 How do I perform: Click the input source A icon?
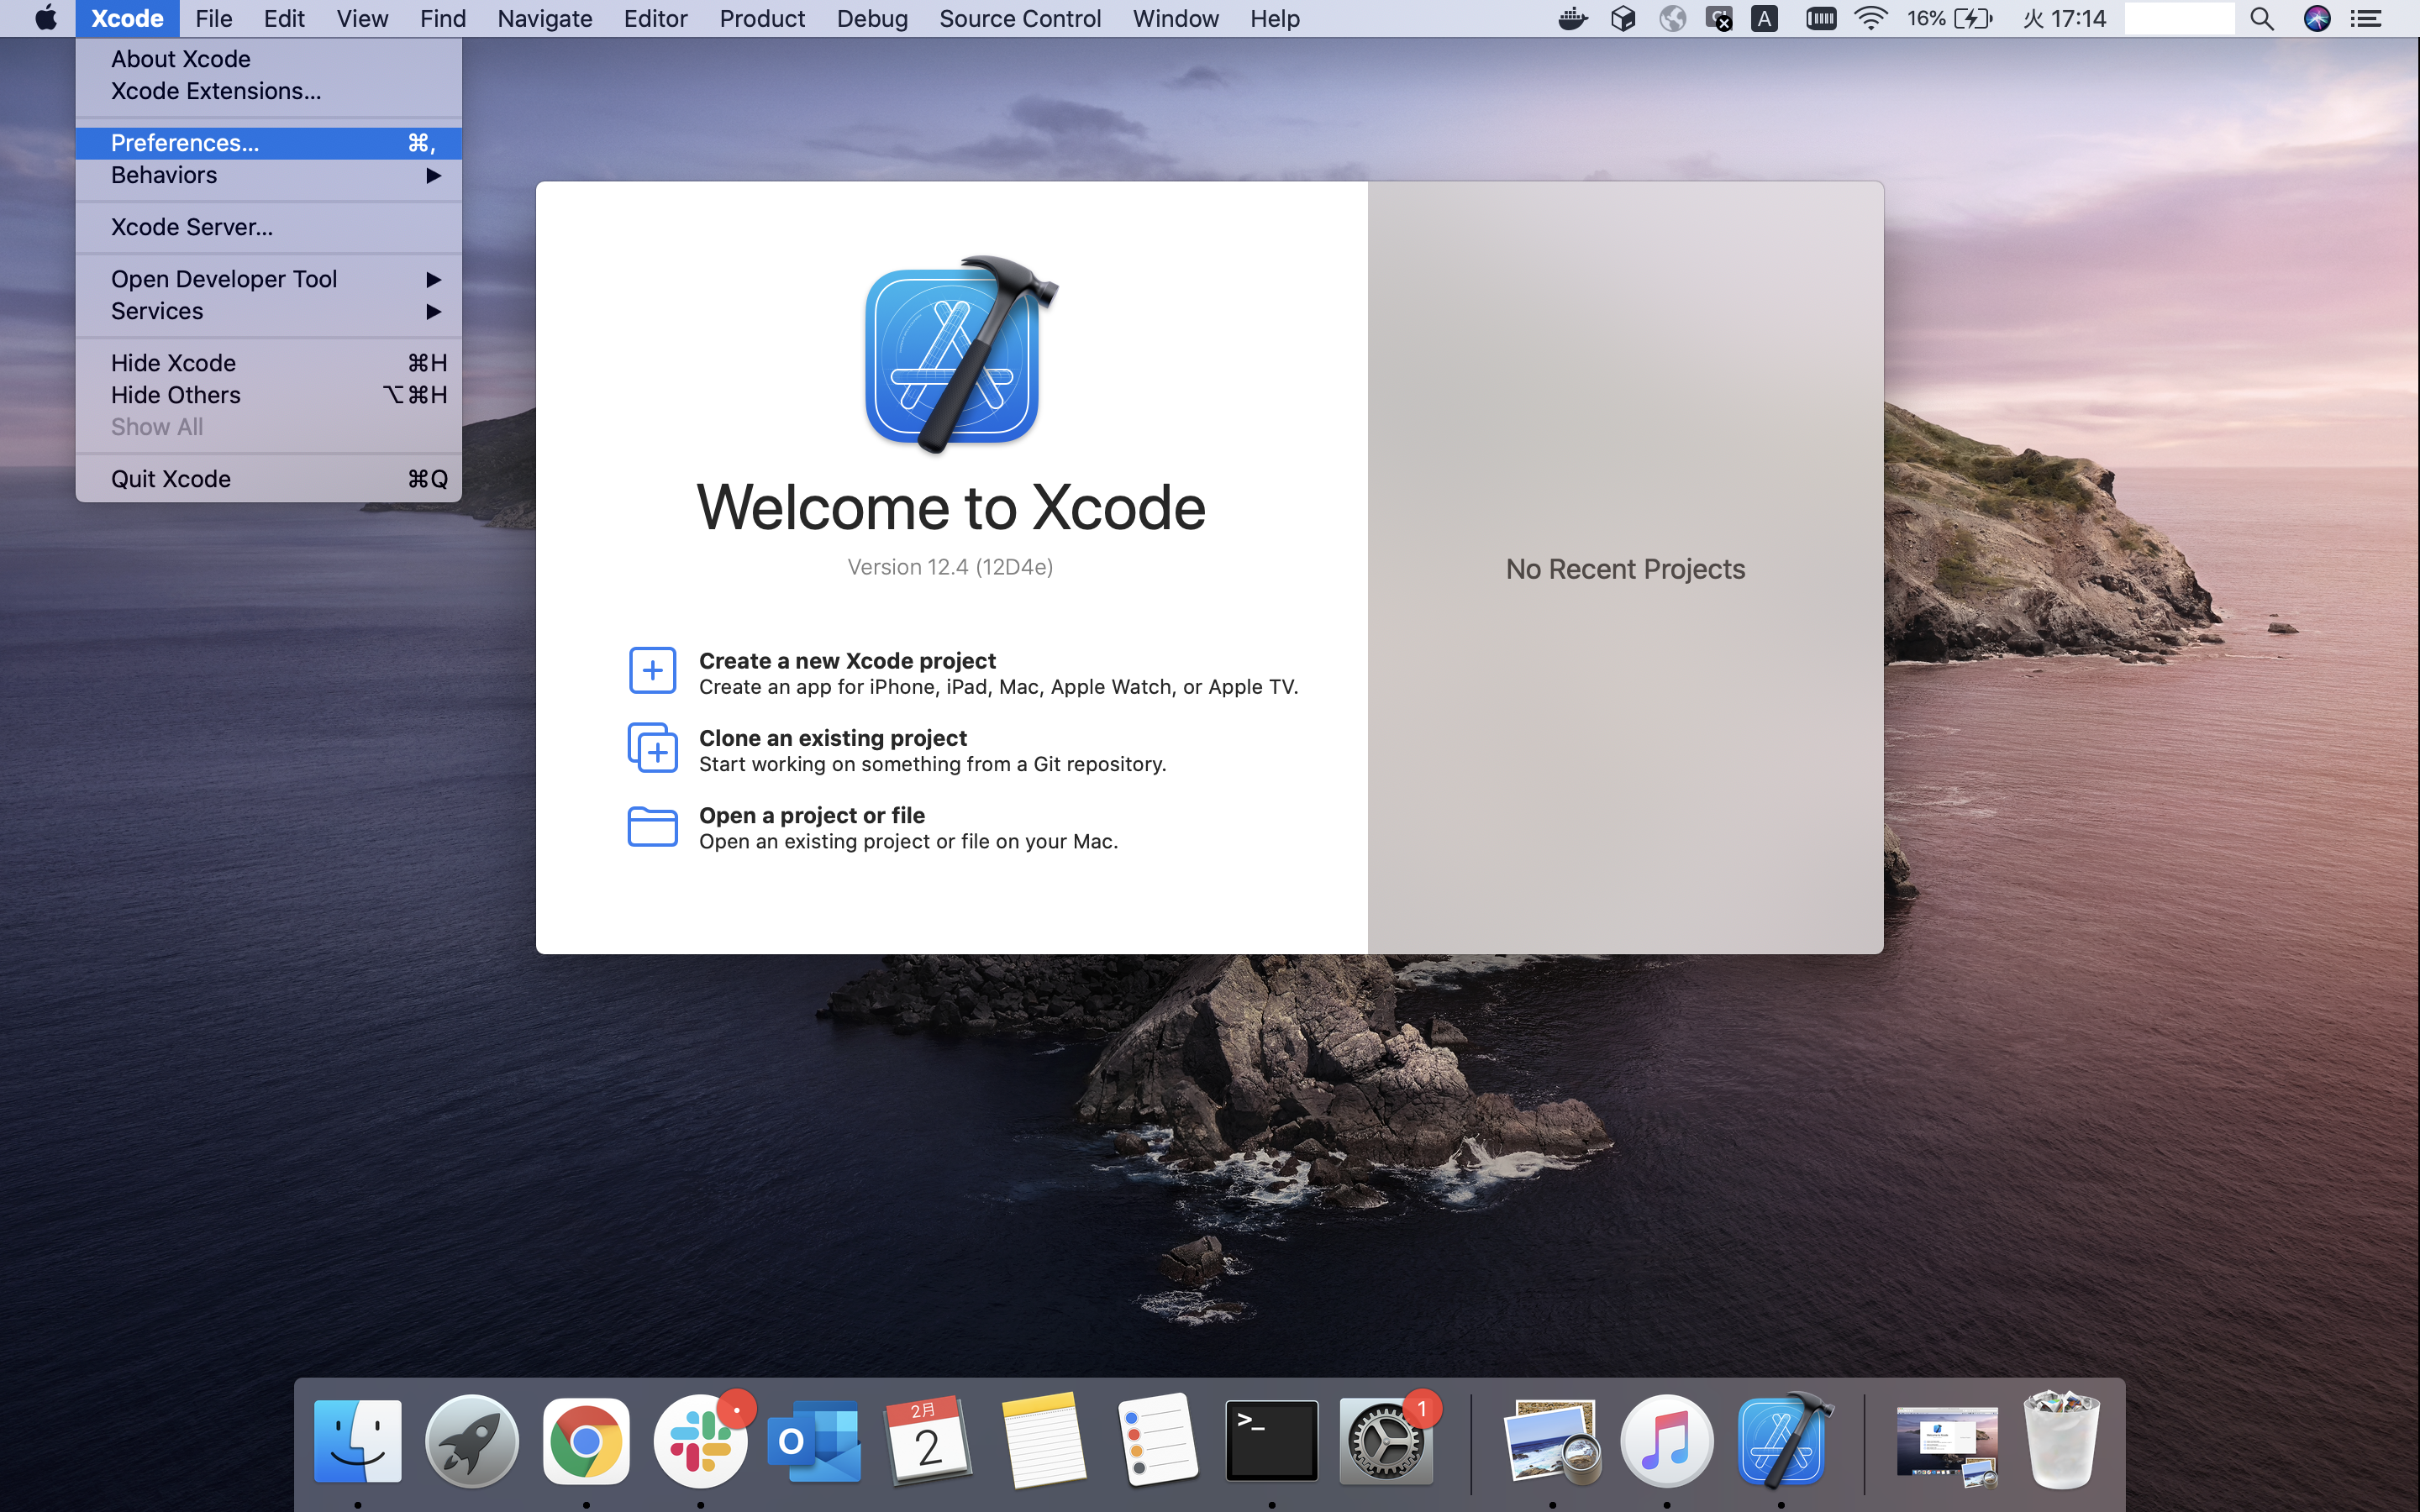tap(1765, 18)
